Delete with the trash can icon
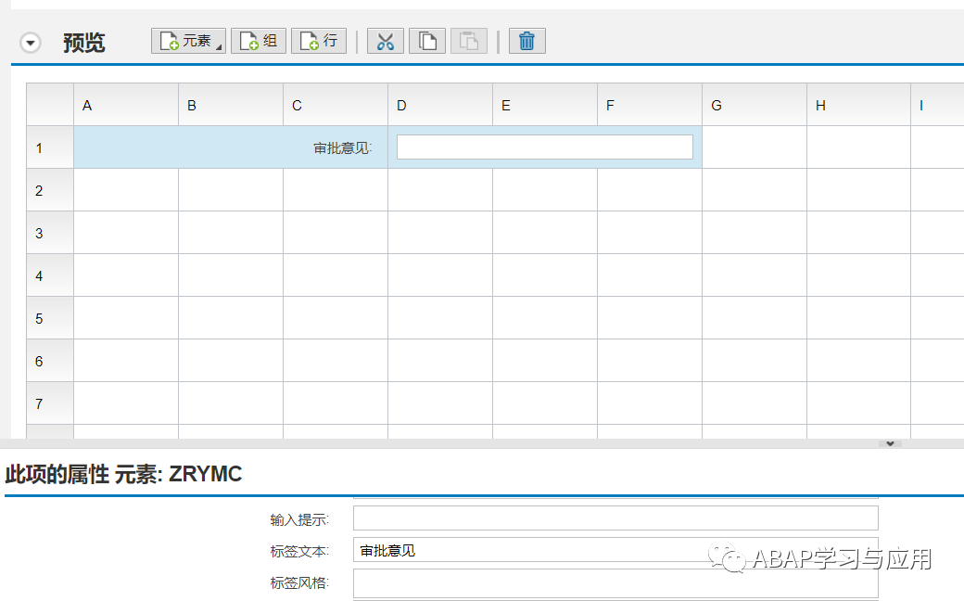Image resolution: width=964 pixels, height=601 pixels. (526, 41)
